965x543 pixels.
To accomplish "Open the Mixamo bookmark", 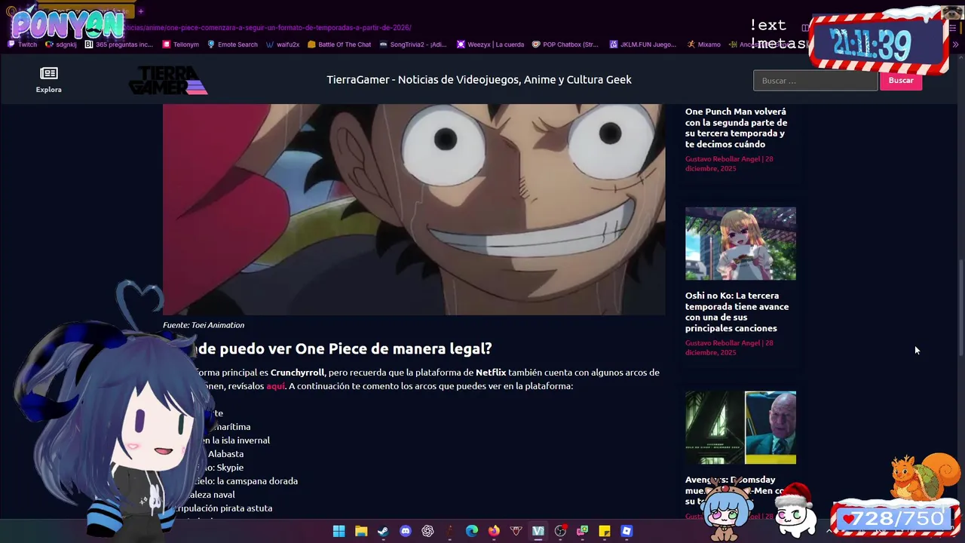I will pyautogui.click(x=703, y=44).
